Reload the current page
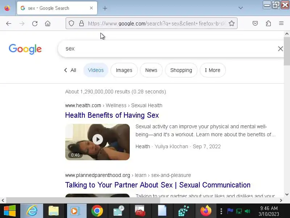 pyautogui.click(x=35, y=24)
